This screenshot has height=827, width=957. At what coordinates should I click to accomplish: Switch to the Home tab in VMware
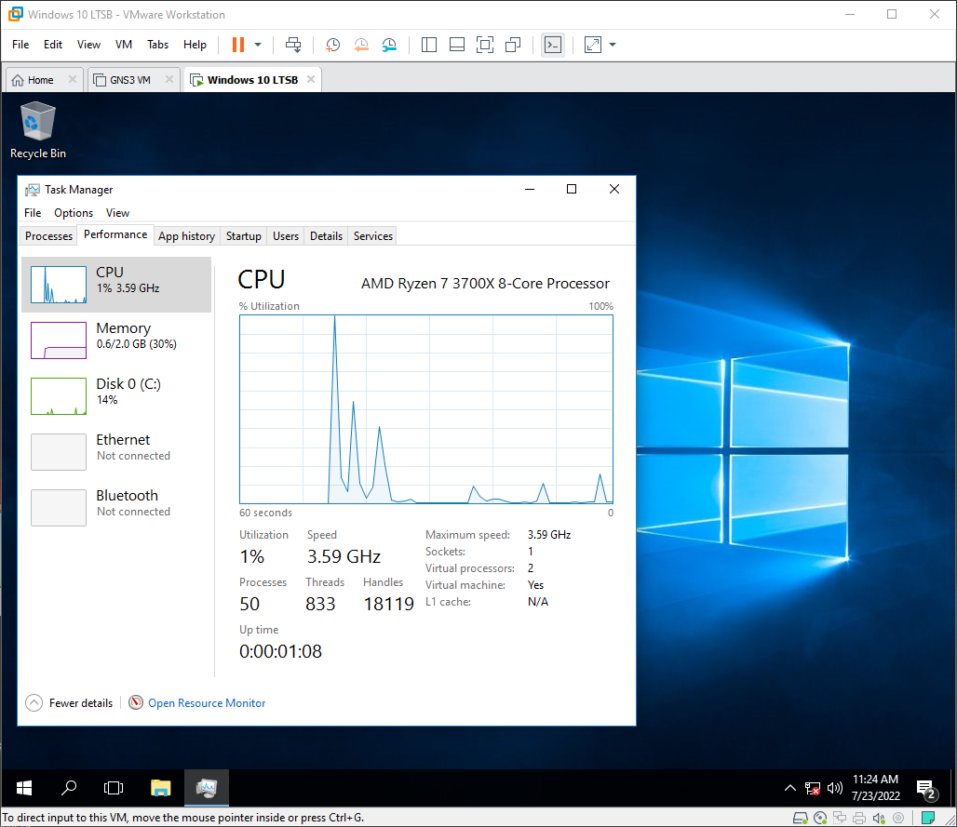pos(40,80)
